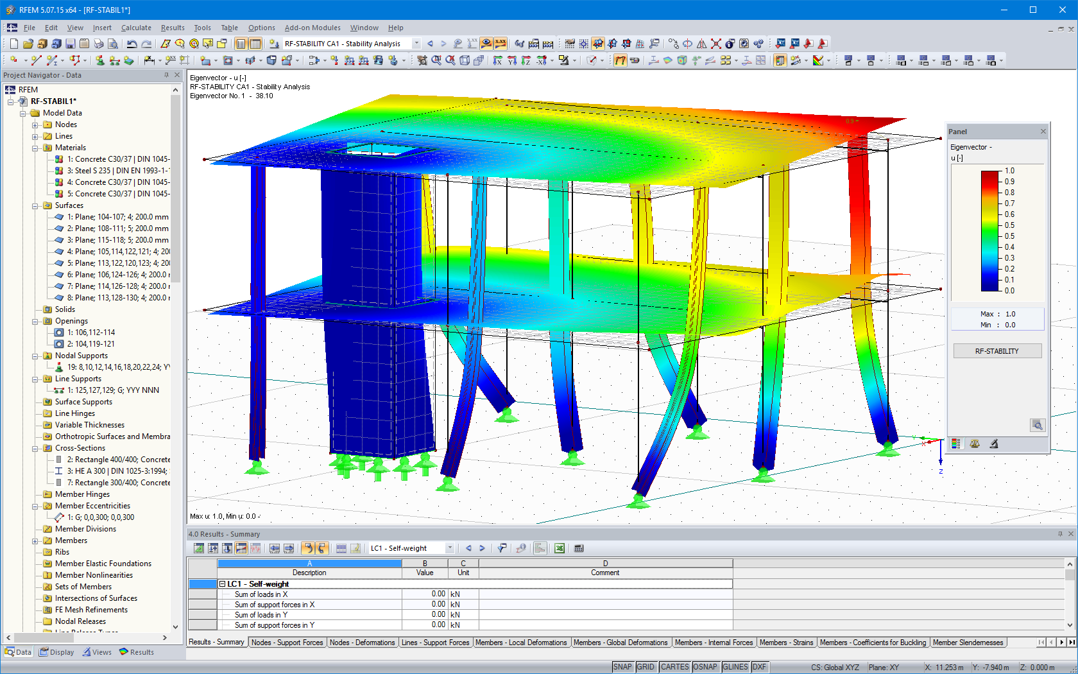Click the mirror tool icon in top toolbar
Image resolution: width=1078 pixels, height=674 pixels.
pyautogui.click(x=701, y=44)
